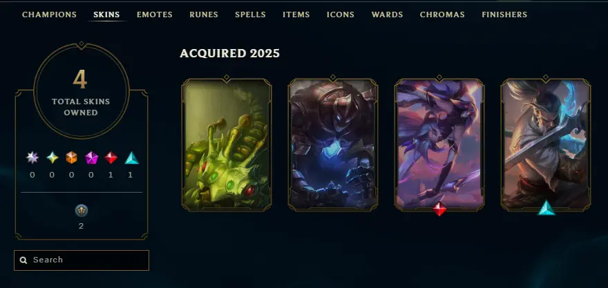Open the Champions tab
608x288 pixels.
tap(49, 15)
